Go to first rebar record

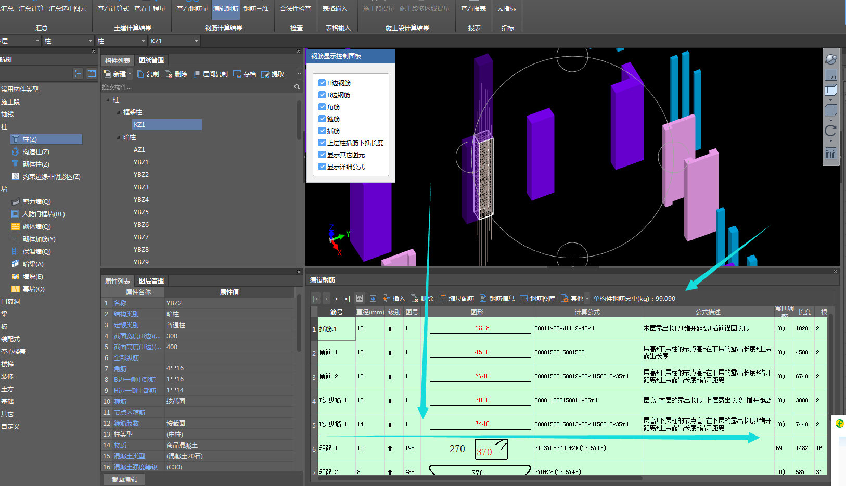click(316, 299)
